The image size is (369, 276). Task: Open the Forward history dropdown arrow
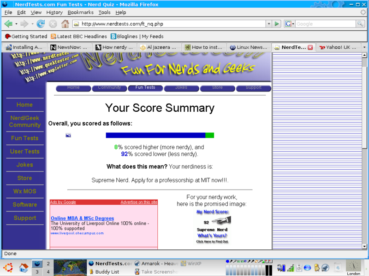pyautogui.click(x=32, y=24)
